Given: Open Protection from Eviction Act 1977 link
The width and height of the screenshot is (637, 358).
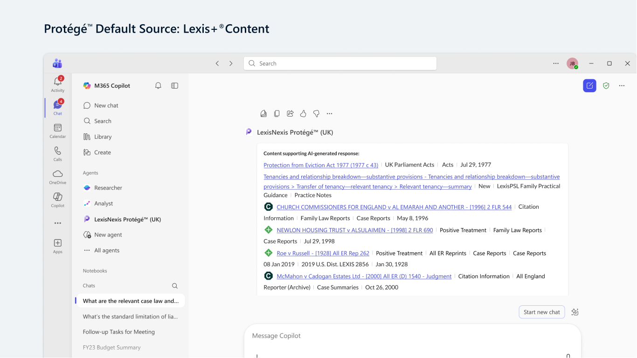Looking at the screenshot, I should (x=321, y=165).
